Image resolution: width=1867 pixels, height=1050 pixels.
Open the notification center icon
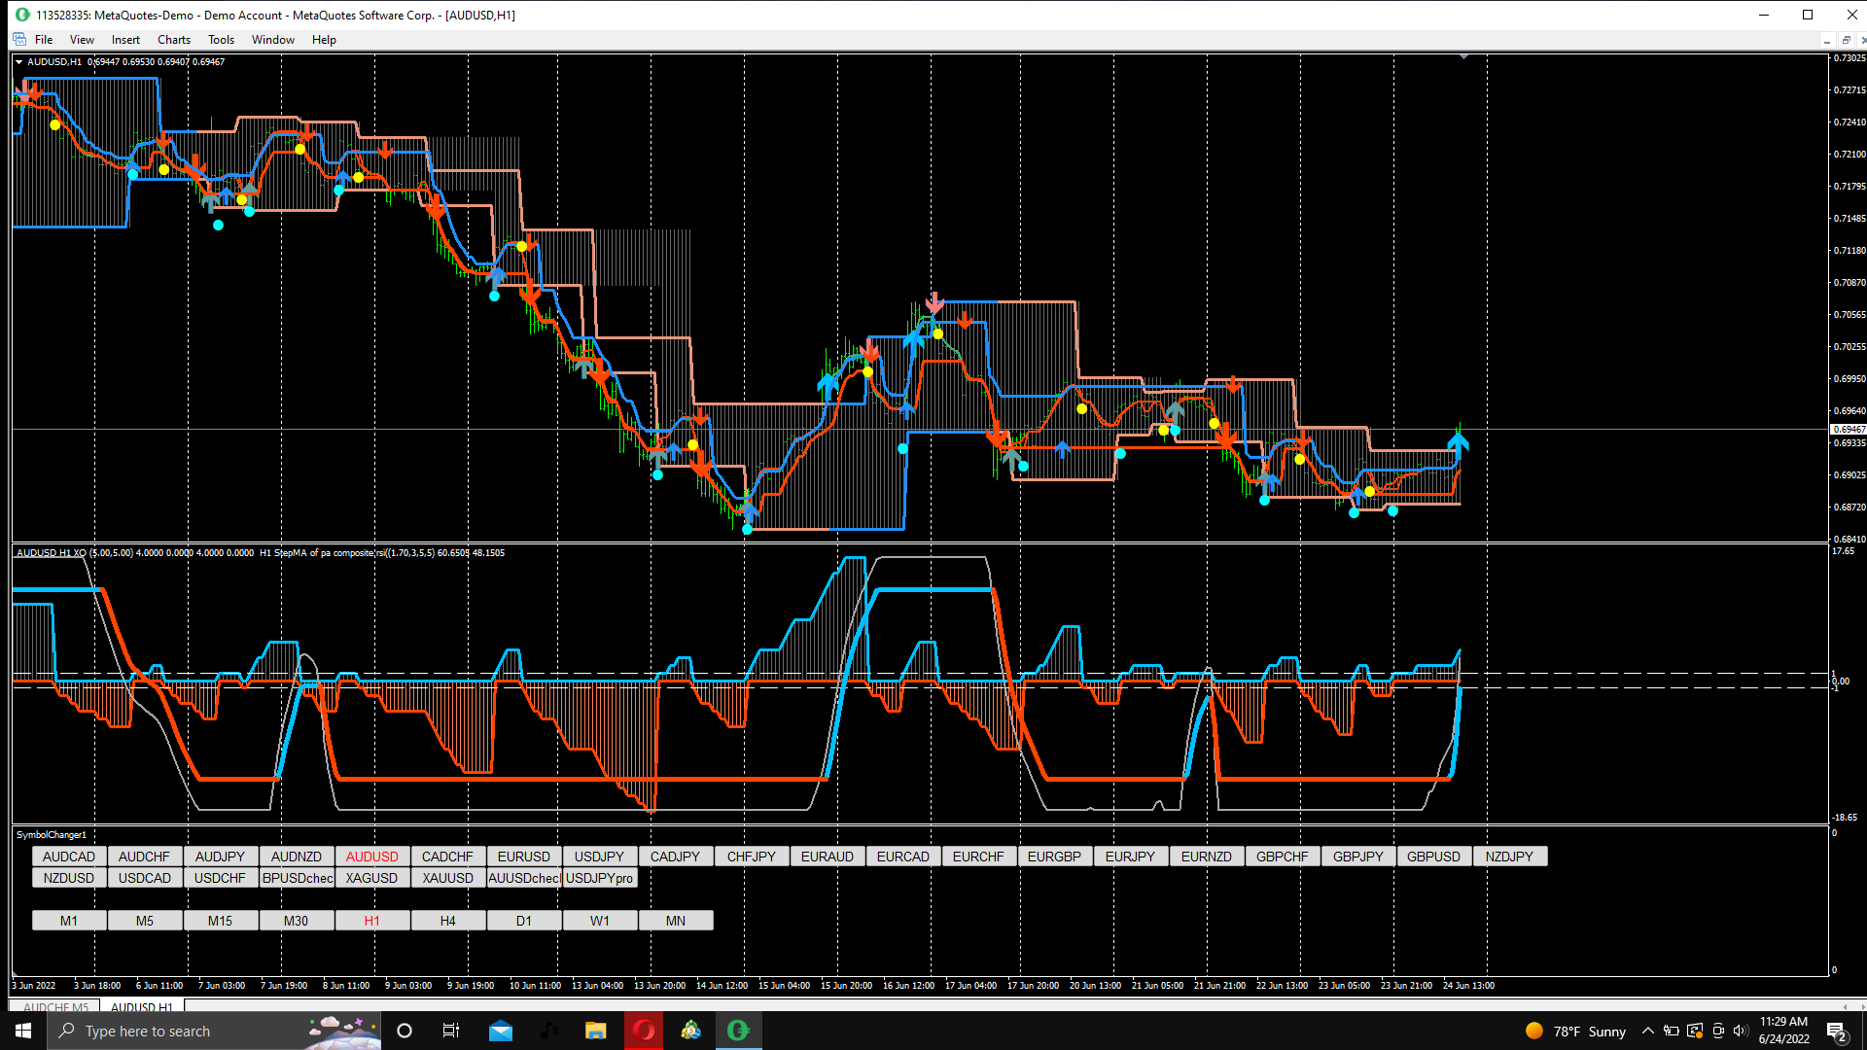[x=1837, y=1032]
